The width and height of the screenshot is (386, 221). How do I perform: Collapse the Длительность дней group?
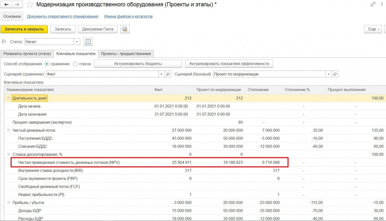click(x=9, y=98)
